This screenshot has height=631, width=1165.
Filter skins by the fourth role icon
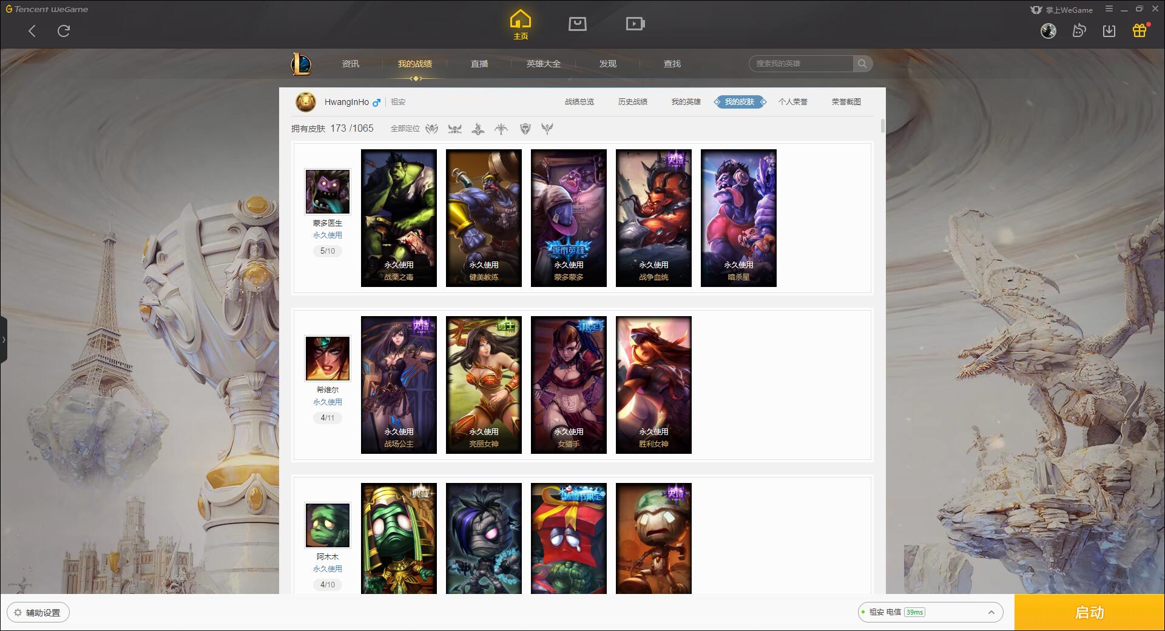[501, 129]
